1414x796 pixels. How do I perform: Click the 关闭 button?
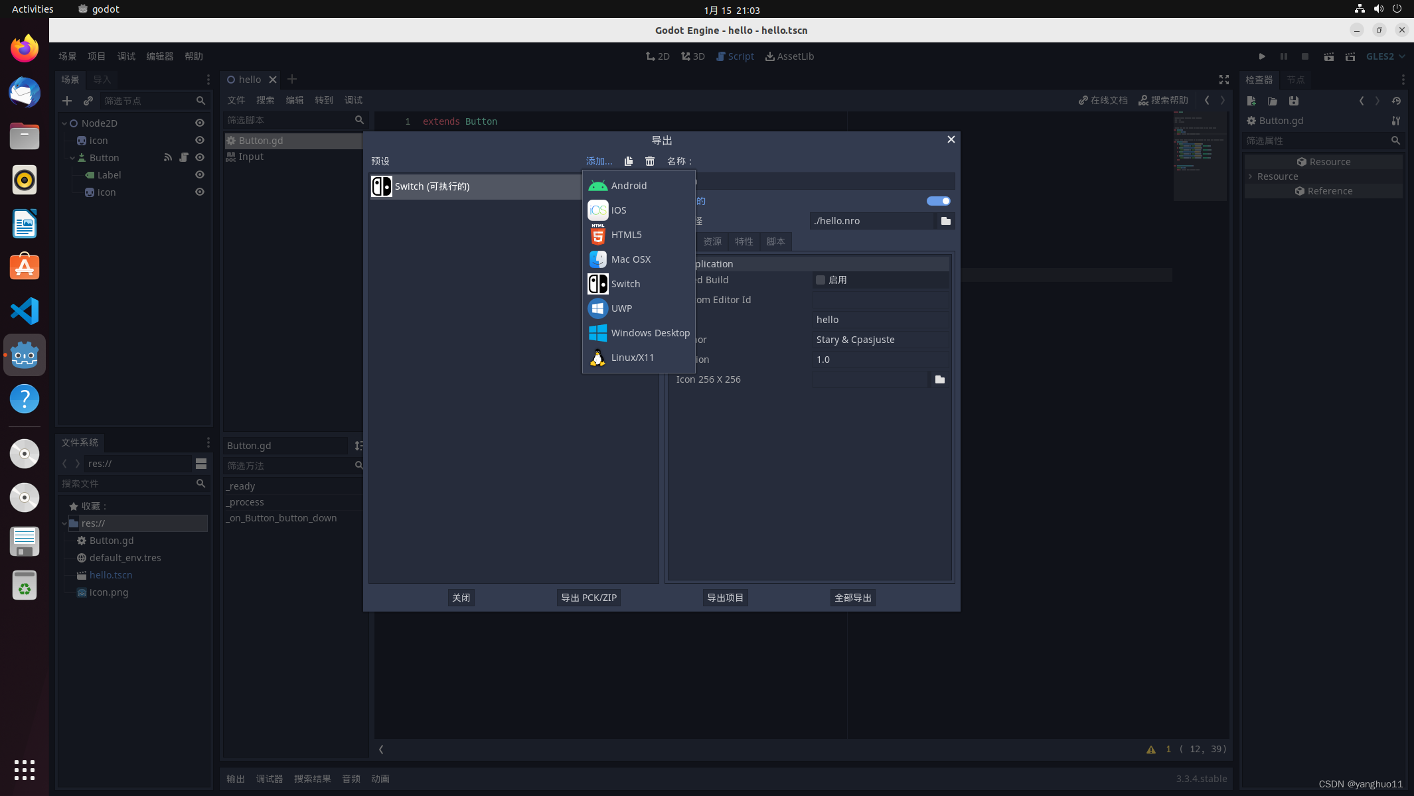(x=461, y=598)
